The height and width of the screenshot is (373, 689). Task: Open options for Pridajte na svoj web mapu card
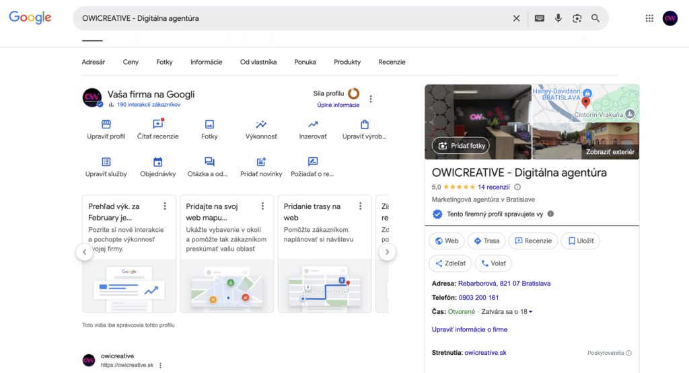click(x=263, y=206)
